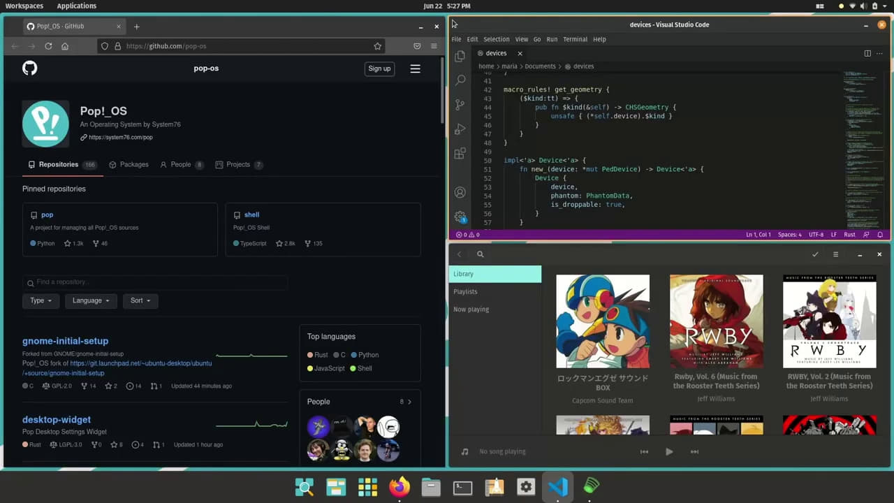Viewport: 894px width, 503px height.
Task: Click the Find a repository search field
Action: pos(155,282)
